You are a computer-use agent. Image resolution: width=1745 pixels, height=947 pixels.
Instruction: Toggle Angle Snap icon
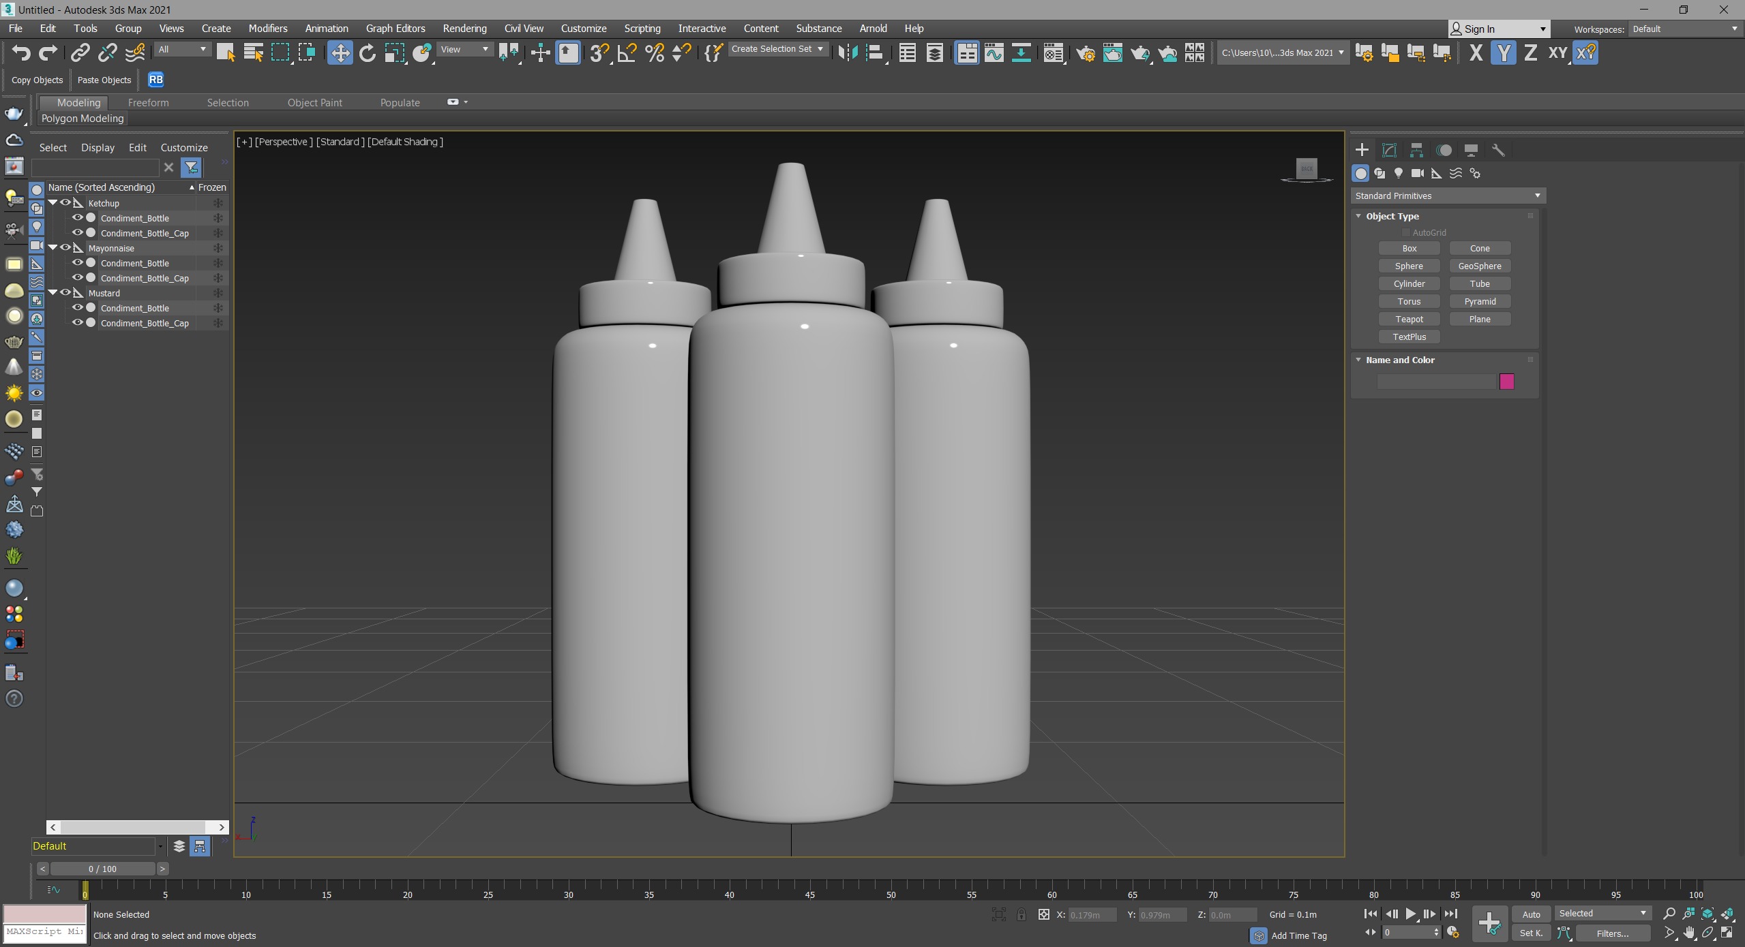pyautogui.click(x=627, y=52)
